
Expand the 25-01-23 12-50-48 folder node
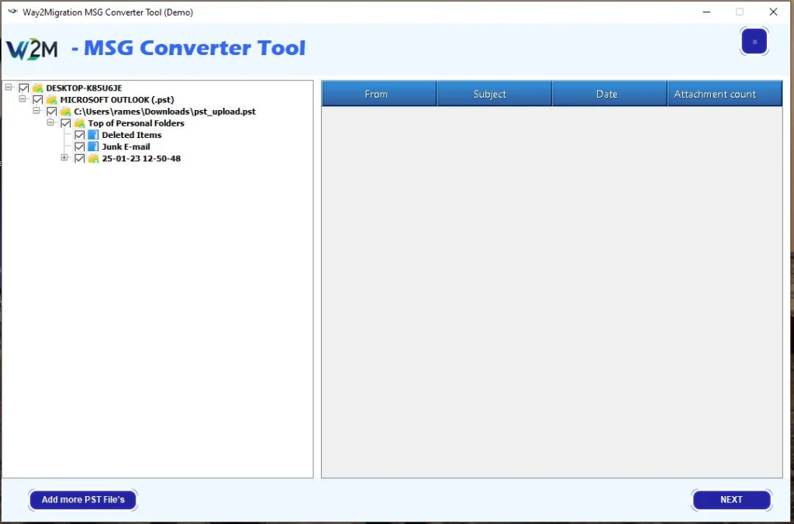click(64, 158)
